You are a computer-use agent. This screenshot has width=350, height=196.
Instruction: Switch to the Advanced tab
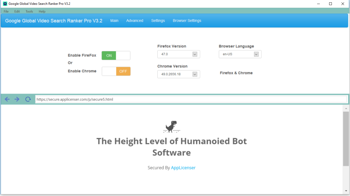[135, 21]
